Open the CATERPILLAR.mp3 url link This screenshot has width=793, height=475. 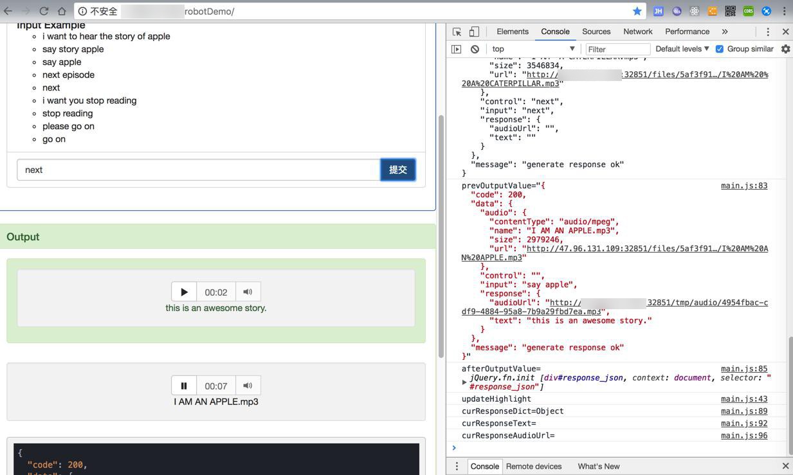point(614,79)
